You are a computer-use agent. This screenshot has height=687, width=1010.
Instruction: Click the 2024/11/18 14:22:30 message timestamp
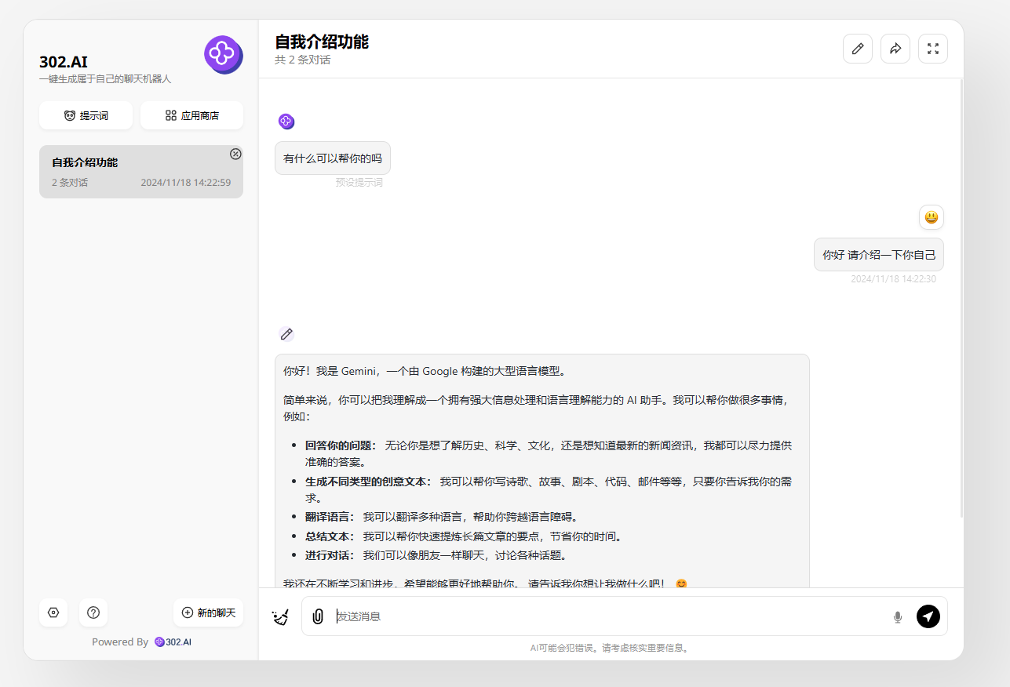pyautogui.click(x=893, y=278)
